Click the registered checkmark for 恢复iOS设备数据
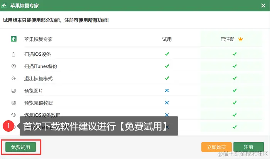The height and width of the screenshot is (159, 270). coord(235,115)
